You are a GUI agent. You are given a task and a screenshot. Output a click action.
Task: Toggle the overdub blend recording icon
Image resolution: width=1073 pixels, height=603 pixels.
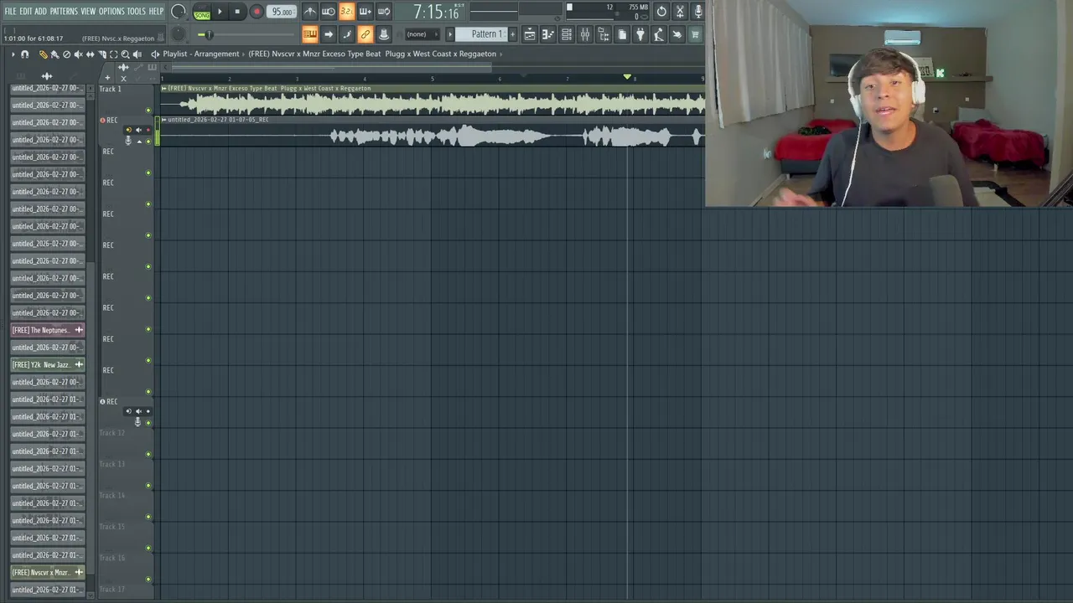[365, 12]
